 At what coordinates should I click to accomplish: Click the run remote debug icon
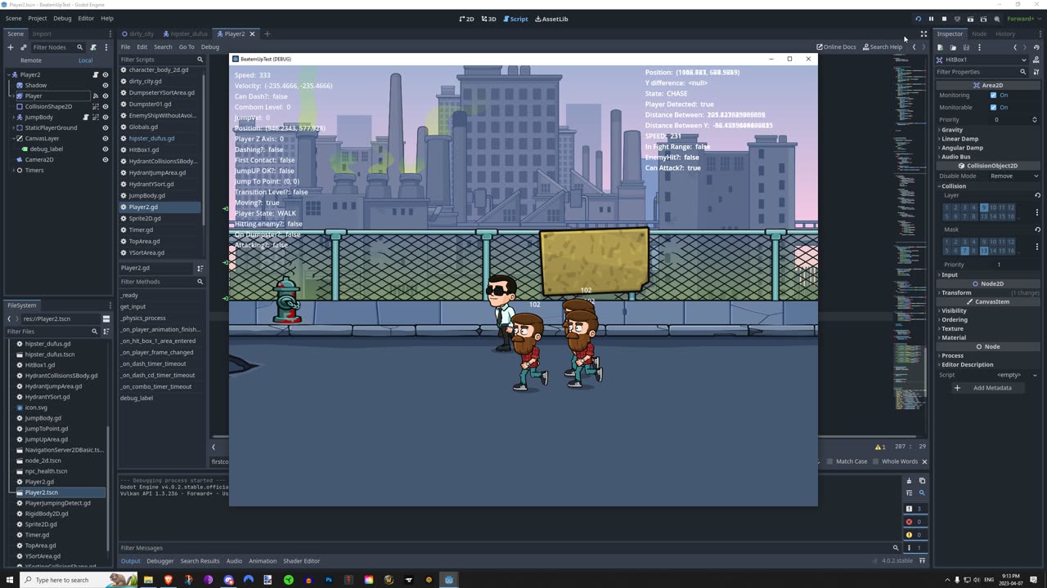(x=957, y=19)
